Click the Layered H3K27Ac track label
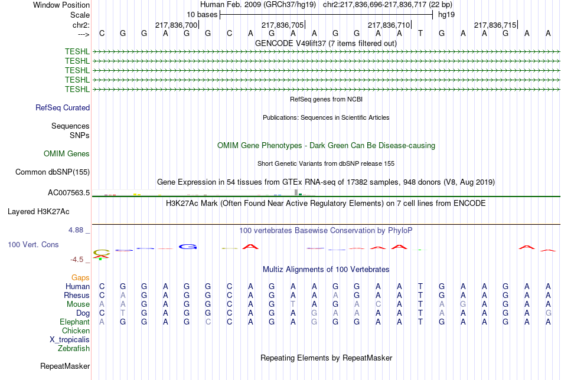The height and width of the screenshot is (380, 561). tap(38, 212)
